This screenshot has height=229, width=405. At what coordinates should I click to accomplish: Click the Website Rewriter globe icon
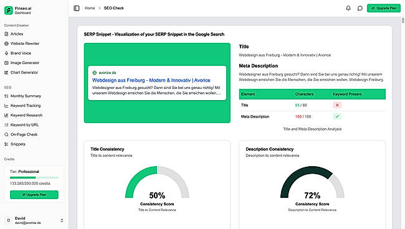(6, 44)
